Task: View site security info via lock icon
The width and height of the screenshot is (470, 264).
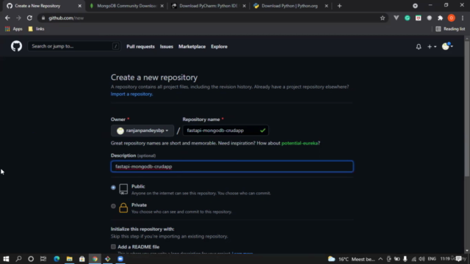Action: coord(43,18)
